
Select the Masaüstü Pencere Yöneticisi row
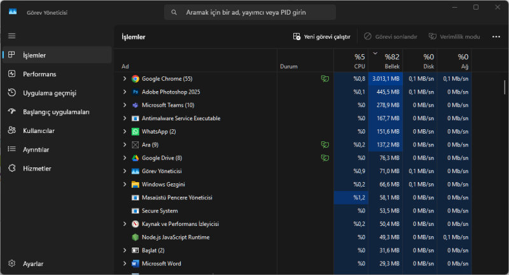(293, 198)
